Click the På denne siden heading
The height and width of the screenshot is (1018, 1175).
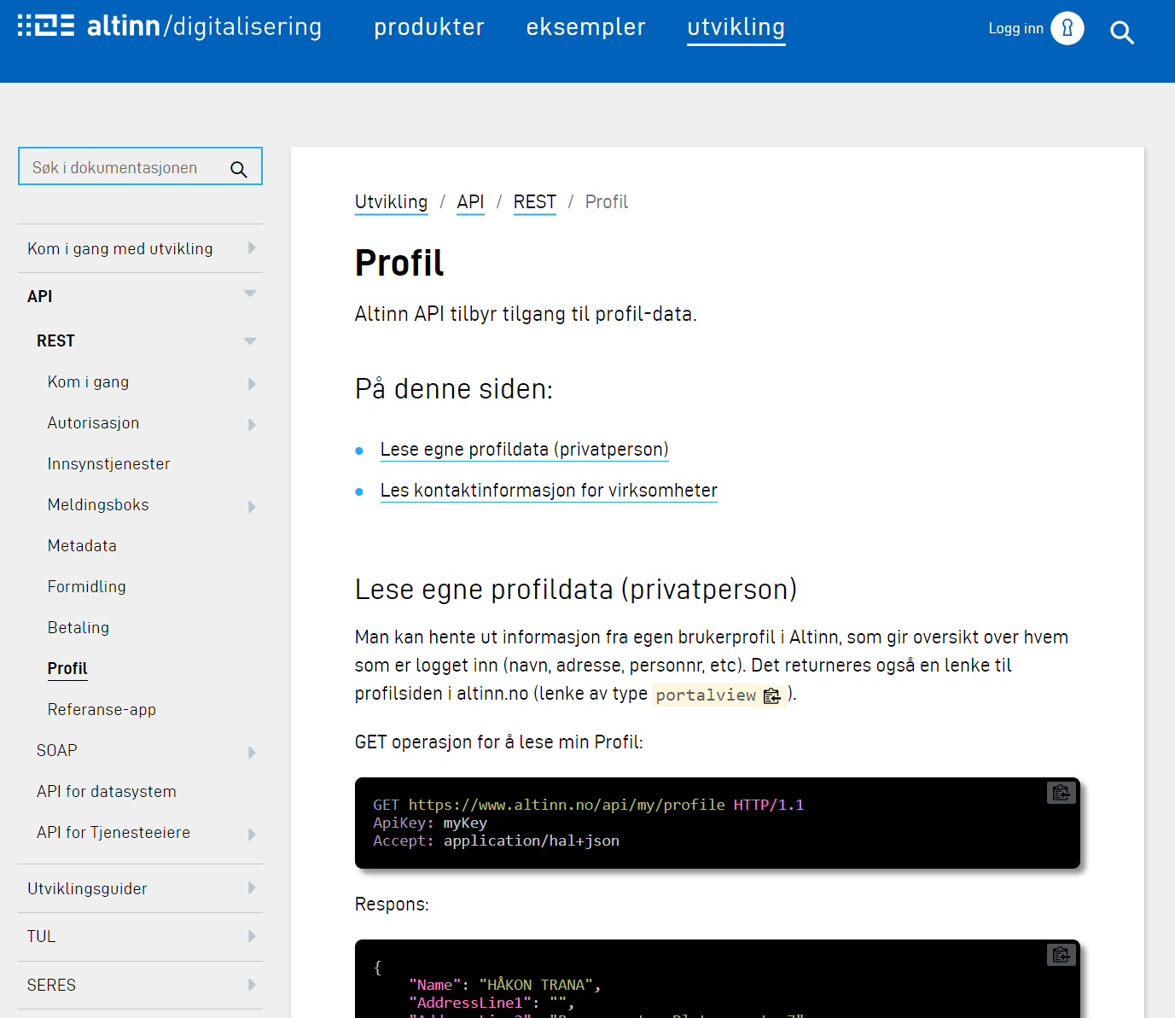coord(454,389)
